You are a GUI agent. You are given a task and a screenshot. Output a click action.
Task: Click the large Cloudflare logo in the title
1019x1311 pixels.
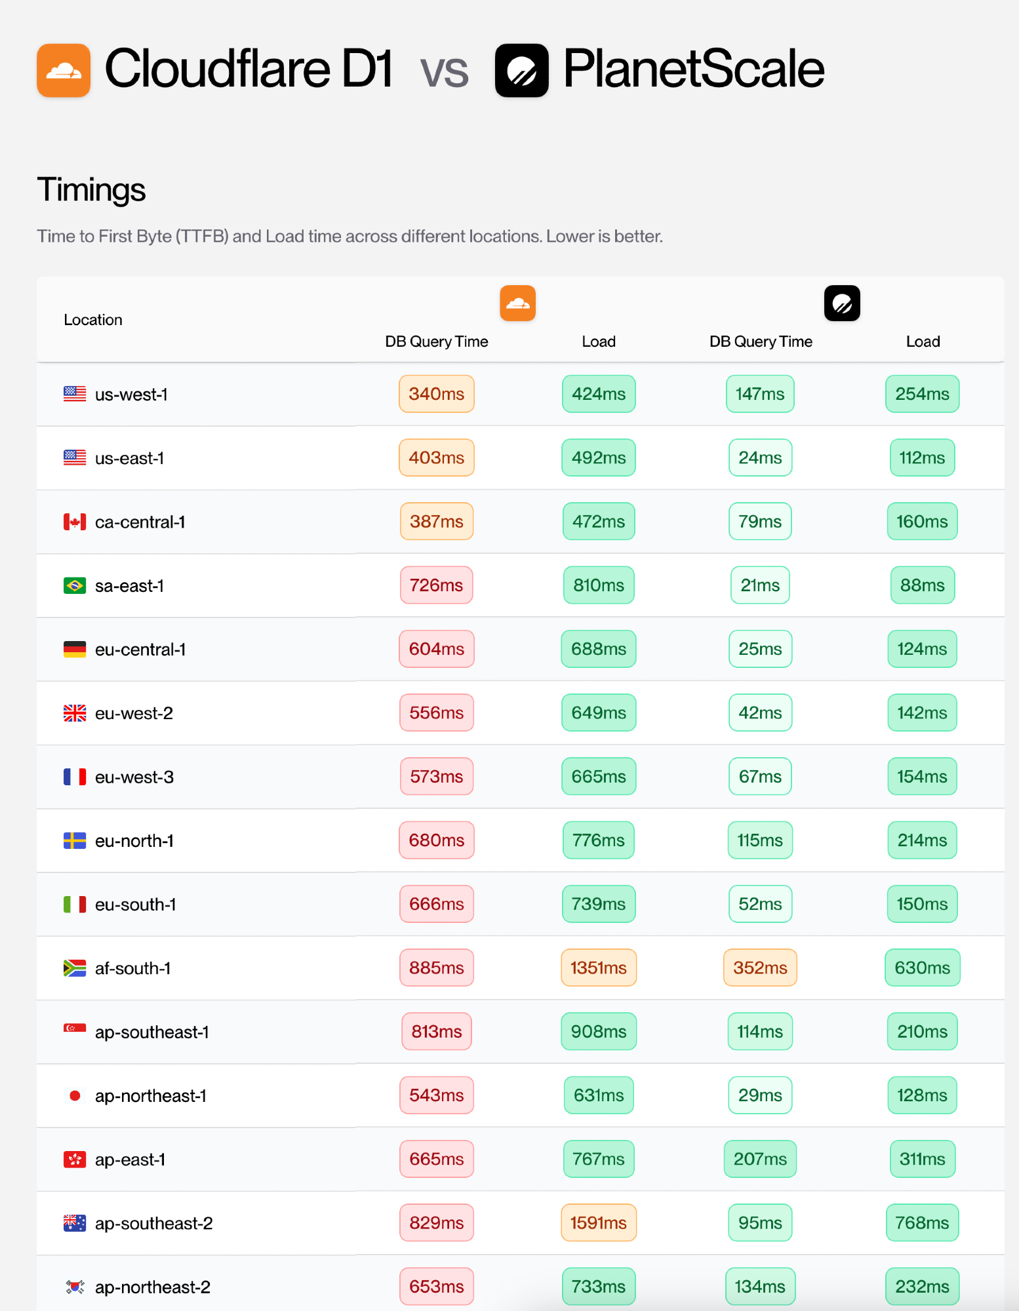pyautogui.click(x=64, y=70)
